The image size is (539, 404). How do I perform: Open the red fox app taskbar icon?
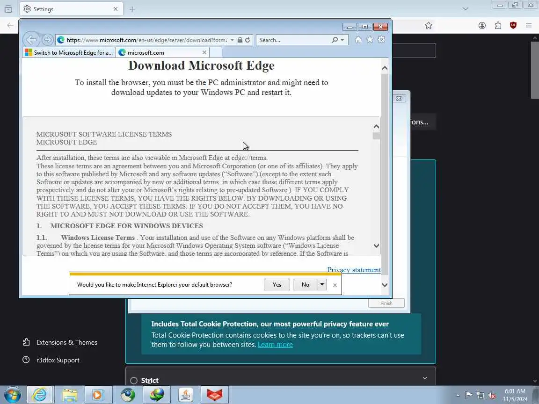click(214, 395)
